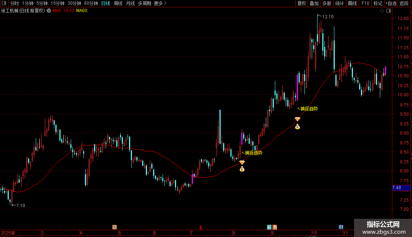412x237 pixels.
Task: Click the red dollar event icon near month 7
Action: [201, 228]
